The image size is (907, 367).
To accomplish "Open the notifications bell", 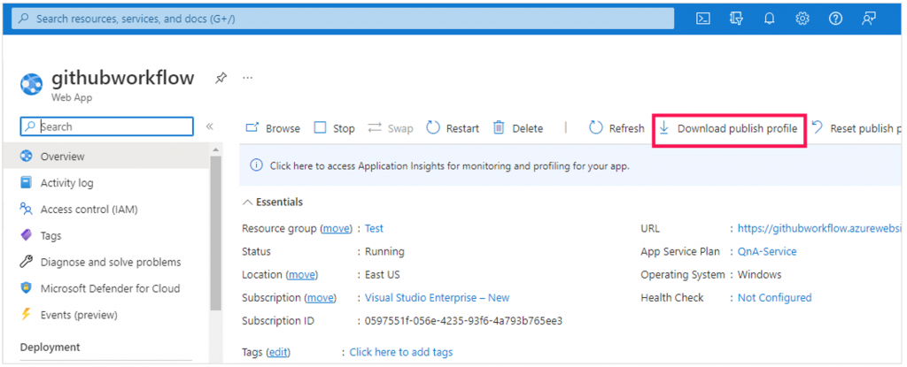I will coord(769,19).
